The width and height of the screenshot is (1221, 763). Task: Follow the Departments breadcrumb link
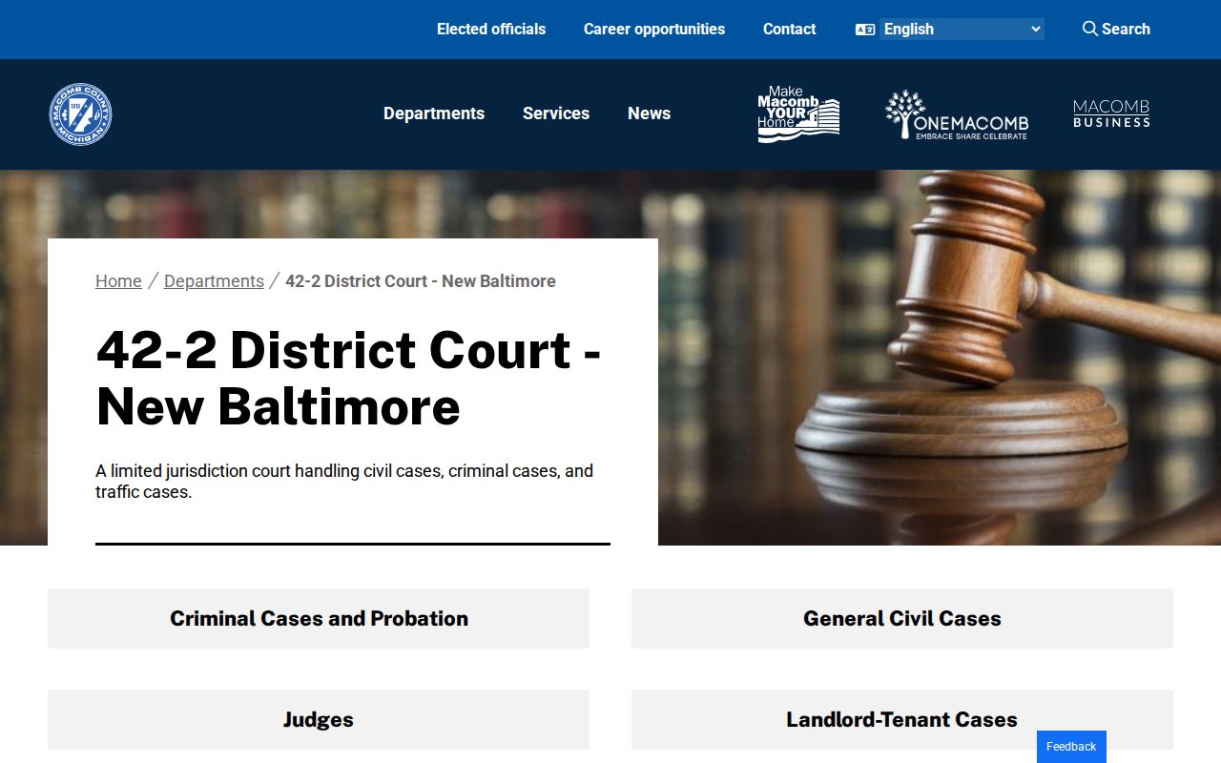(x=214, y=281)
